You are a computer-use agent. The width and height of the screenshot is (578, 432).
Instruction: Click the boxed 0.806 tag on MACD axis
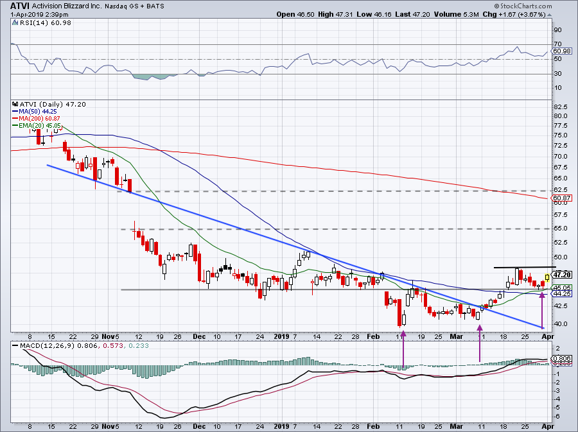tap(562, 359)
